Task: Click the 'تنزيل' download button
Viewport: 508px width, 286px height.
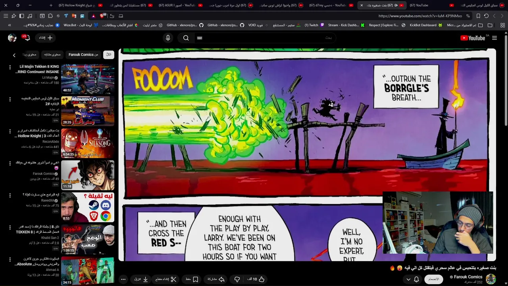Action: click(x=141, y=279)
